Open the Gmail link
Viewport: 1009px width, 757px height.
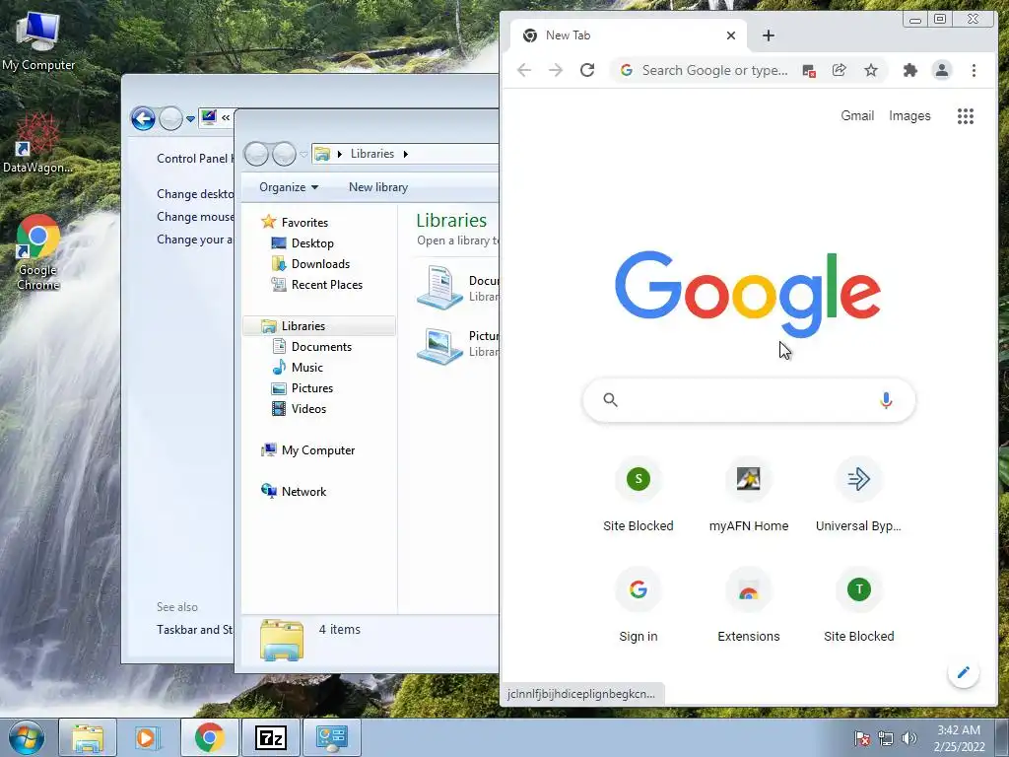click(x=857, y=116)
